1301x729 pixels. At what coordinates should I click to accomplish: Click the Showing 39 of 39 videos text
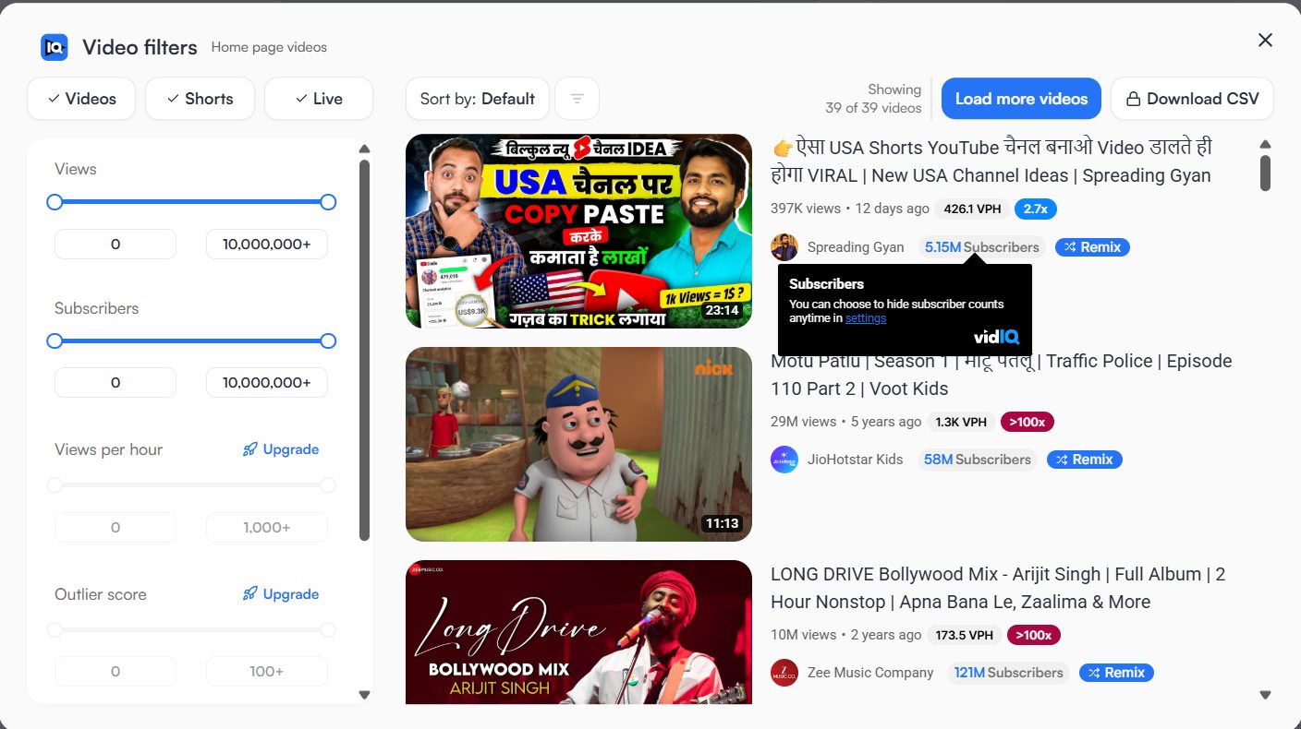coord(873,99)
